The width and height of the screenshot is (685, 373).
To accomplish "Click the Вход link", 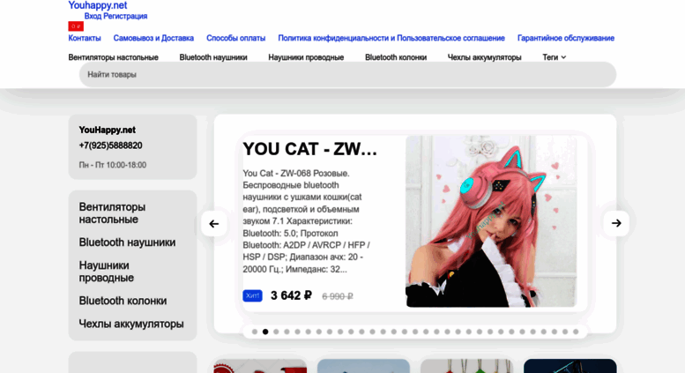I will click(93, 16).
